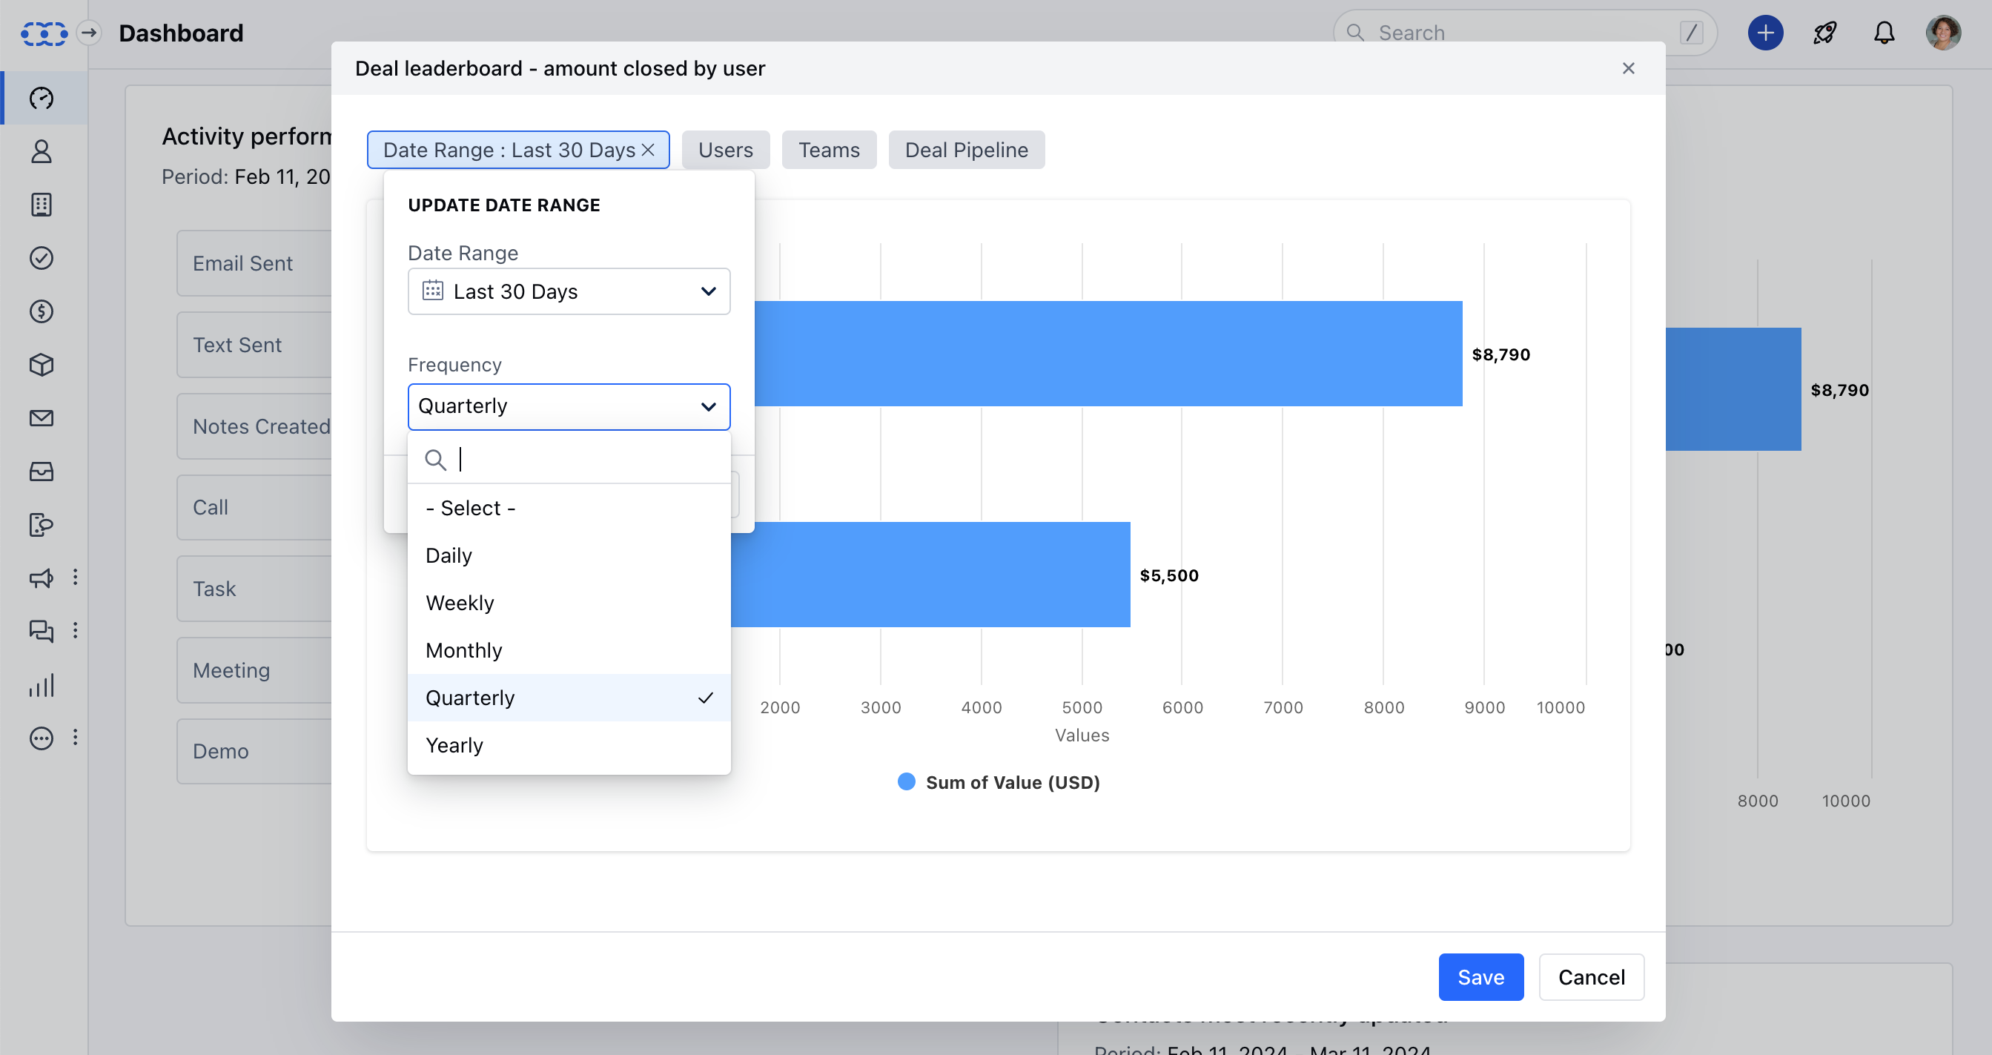
Task: Click the $8,790 bar in chart
Action: [x=1108, y=354]
